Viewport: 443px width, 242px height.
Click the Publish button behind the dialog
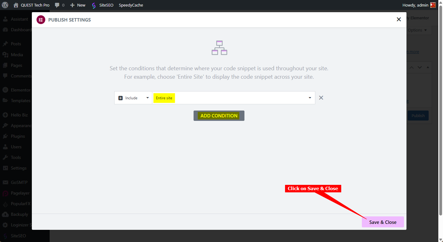pos(418,116)
